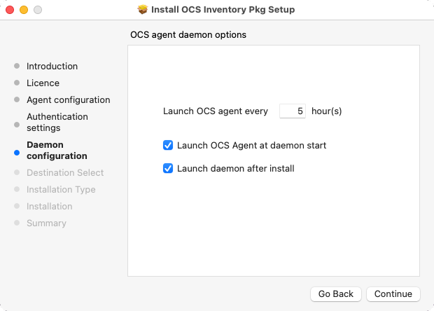Screen dimensions: 434x311
Task: Open the Authentication settings step
Action: (x=57, y=122)
